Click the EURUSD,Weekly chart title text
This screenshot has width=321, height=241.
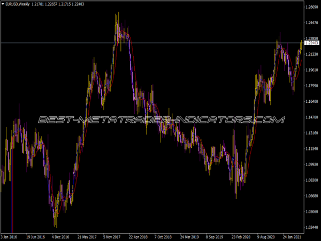click(x=17, y=3)
